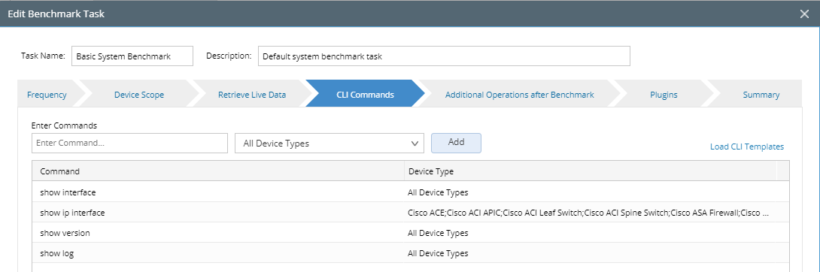Open Additional Operations after Benchmark tab

[519, 95]
